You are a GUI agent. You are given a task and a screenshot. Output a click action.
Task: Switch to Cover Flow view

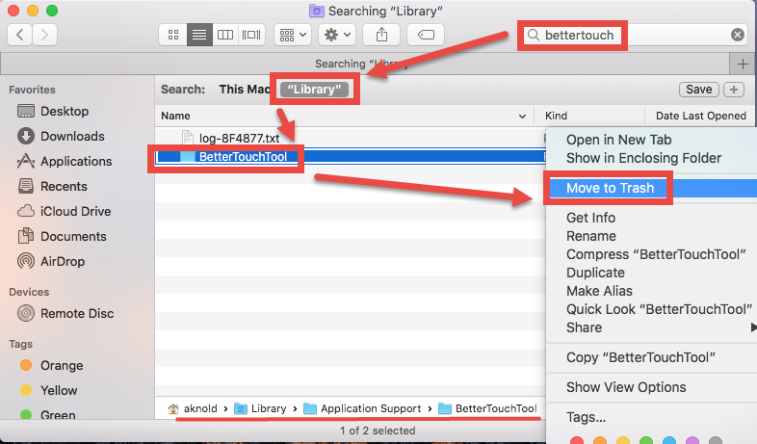pos(251,35)
